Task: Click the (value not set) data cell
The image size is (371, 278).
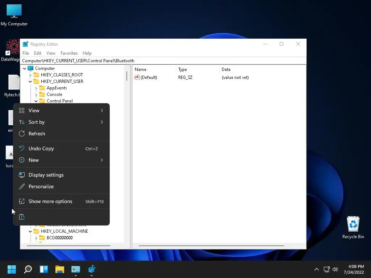Action: pyautogui.click(x=235, y=77)
